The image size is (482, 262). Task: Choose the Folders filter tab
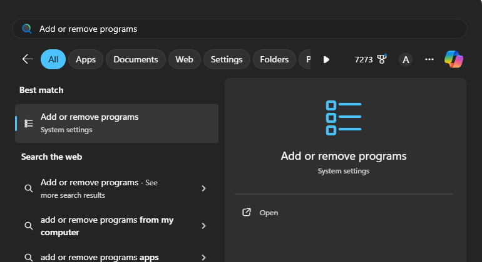pyautogui.click(x=274, y=59)
